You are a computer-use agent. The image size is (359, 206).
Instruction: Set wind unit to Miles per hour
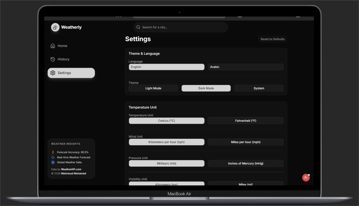(245, 142)
